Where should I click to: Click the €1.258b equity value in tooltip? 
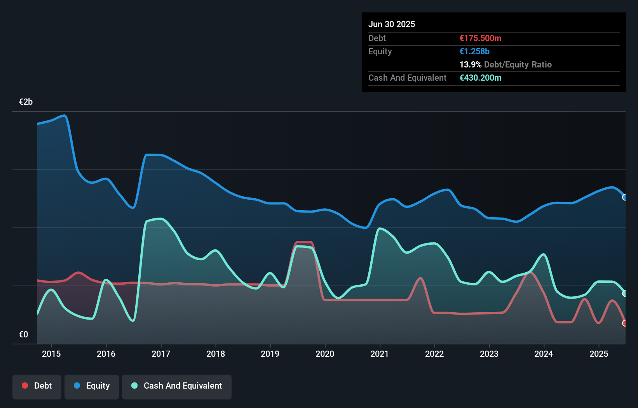coord(474,52)
